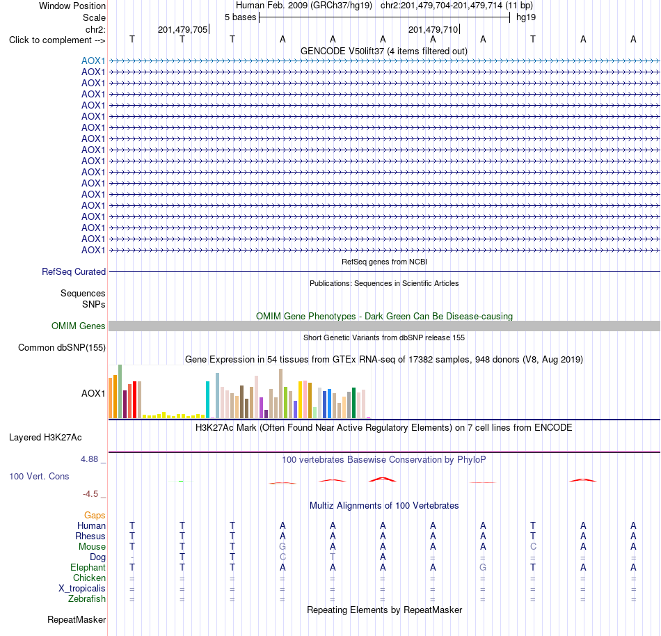Click the 5 bases scale bar

(x=385, y=17)
